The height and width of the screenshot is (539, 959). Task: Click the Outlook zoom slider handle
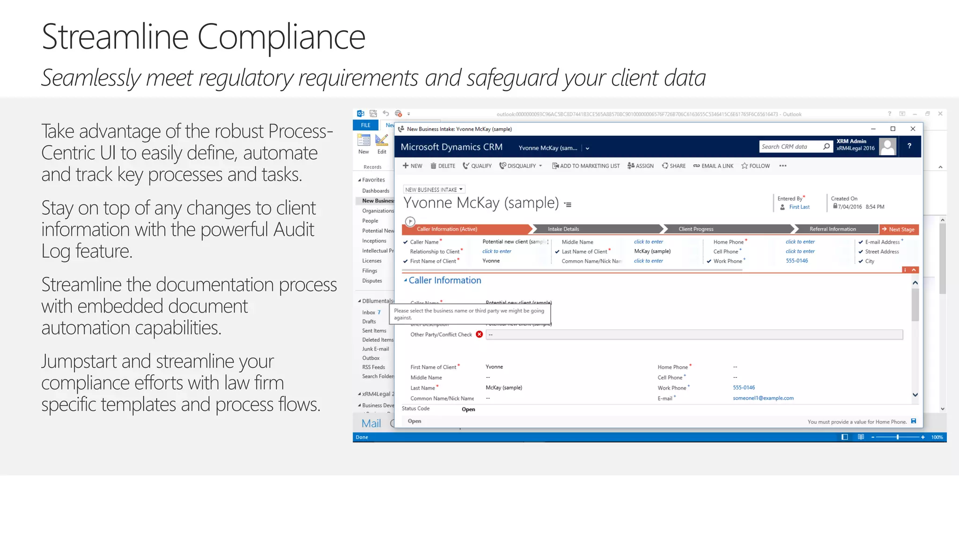click(898, 437)
